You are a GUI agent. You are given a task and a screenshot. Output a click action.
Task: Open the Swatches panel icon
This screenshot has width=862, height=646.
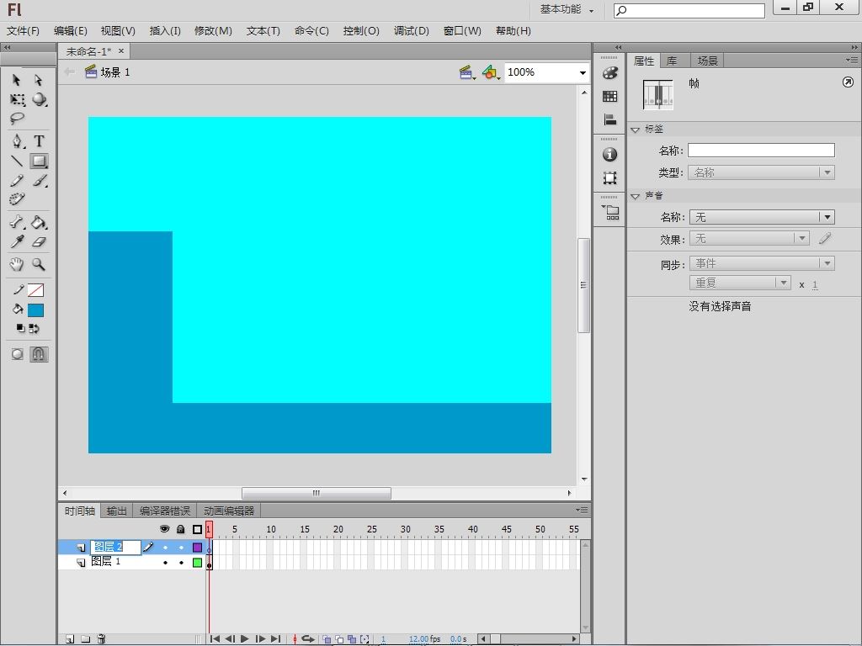point(609,97)
